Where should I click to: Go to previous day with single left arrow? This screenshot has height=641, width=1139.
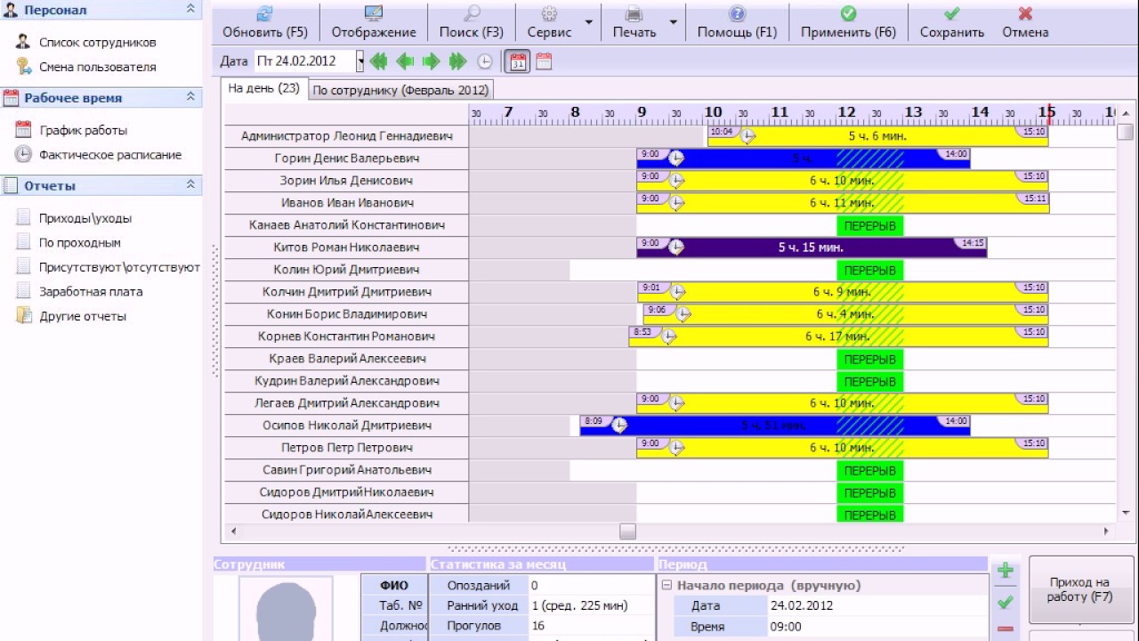click(405, 61)
